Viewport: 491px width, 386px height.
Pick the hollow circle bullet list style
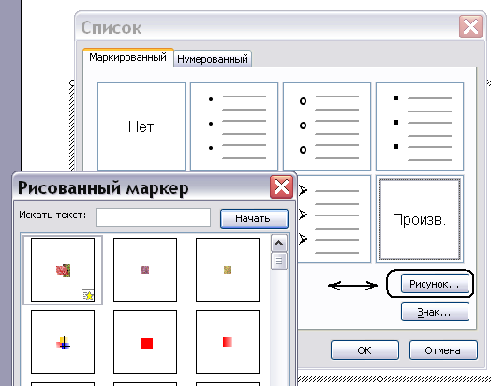click(327, 126)
